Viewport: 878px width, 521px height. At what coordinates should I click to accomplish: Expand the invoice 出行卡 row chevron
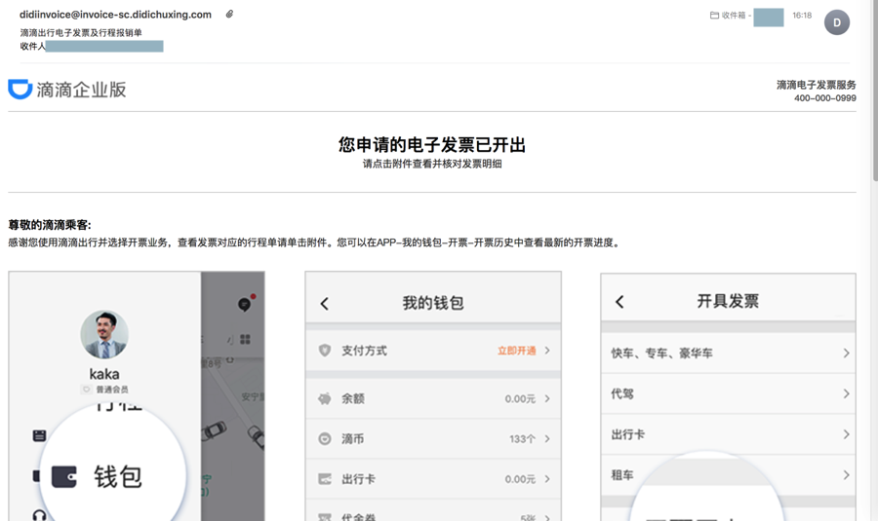pyautogui.click(x=846, y=434)
